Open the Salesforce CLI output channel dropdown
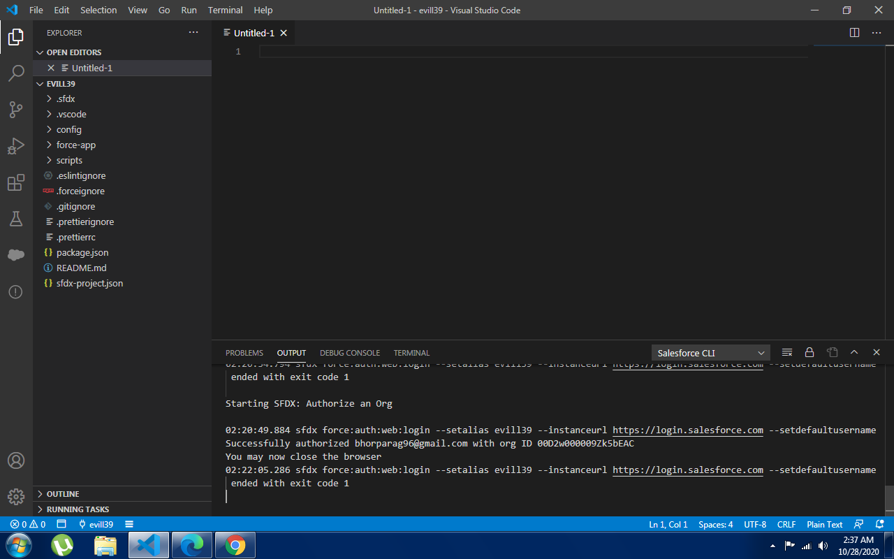The image size is (894, 559). [710, 352]
